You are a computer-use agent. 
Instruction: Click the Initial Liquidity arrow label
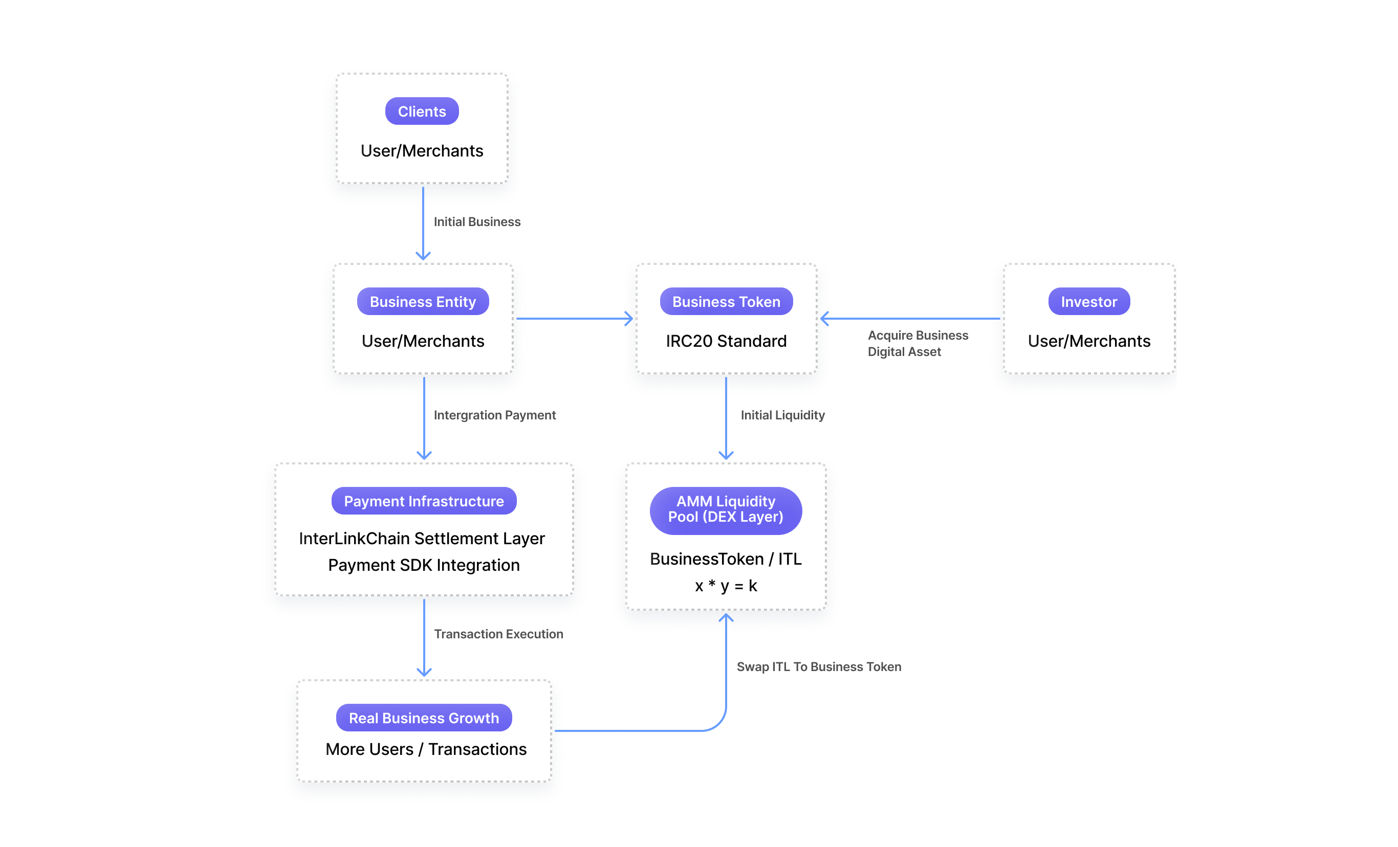coord(782,415)
